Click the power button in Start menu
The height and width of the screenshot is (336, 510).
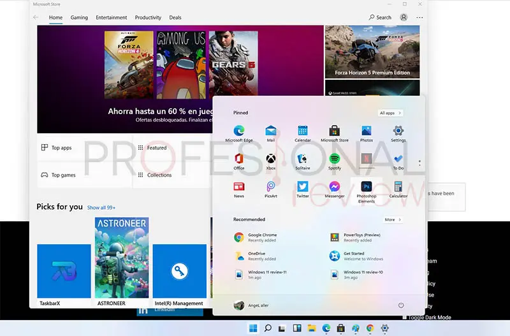pyautogui.click(x=401, y=305)
